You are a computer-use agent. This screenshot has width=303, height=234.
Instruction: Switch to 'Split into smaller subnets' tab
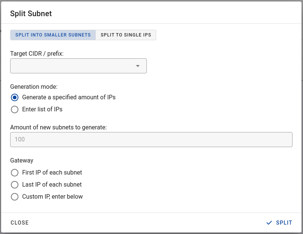[53, 35]
